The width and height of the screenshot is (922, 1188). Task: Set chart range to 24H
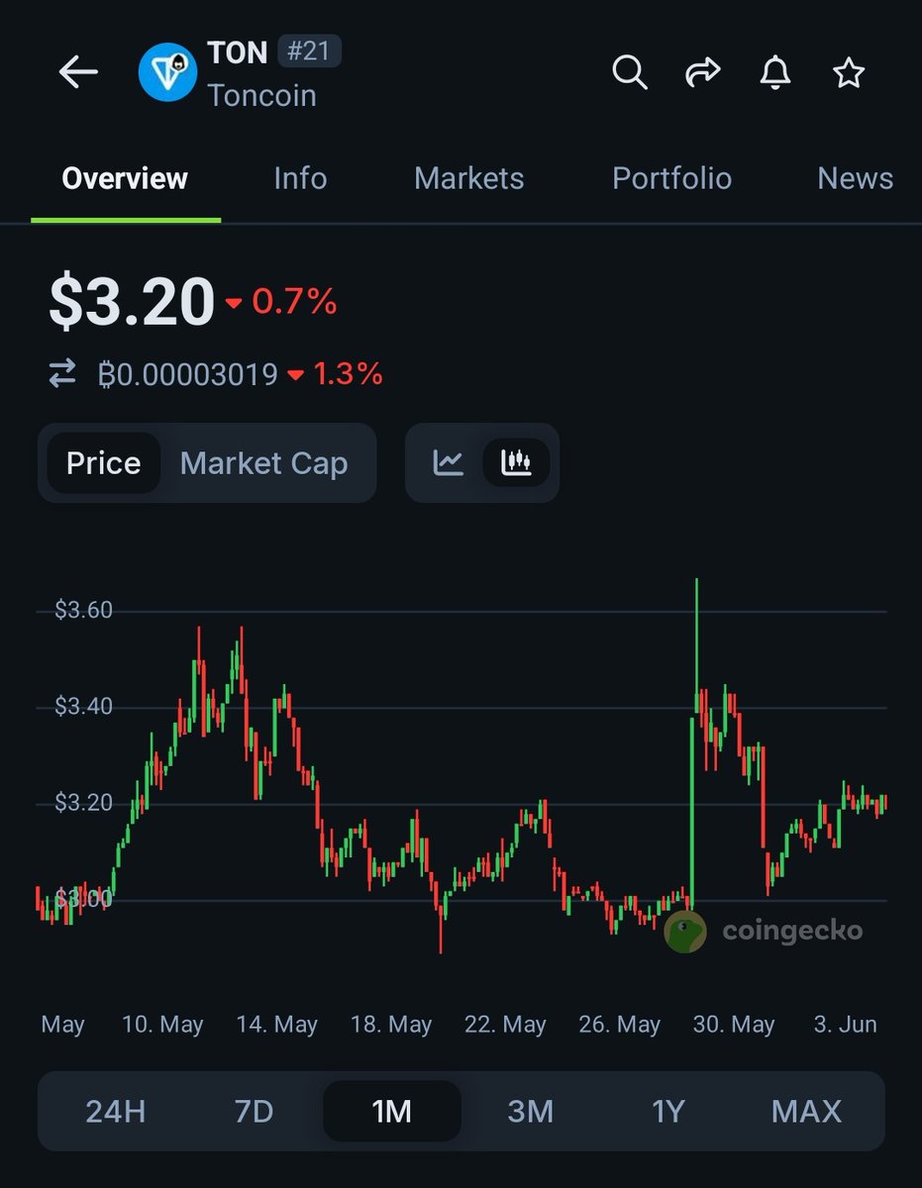tap(116, 1111)
